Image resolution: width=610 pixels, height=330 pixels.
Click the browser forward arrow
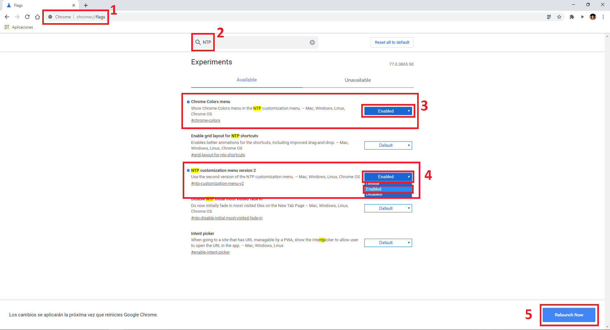point(17,17)
